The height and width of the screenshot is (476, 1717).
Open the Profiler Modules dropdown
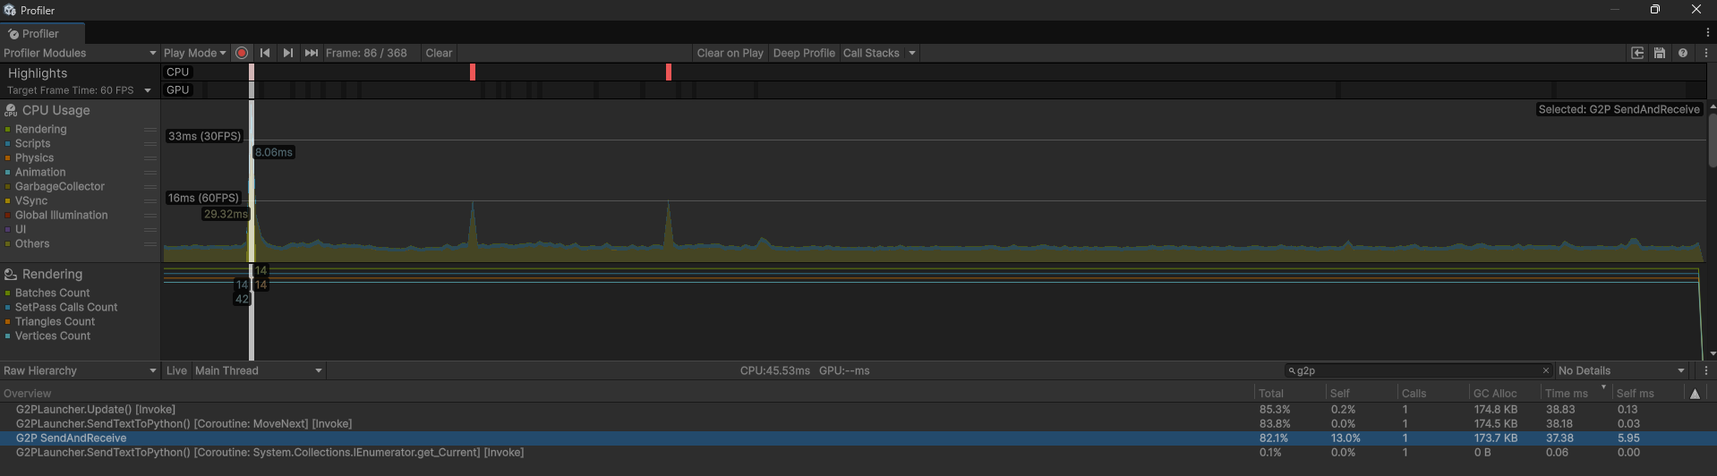point(80,53)
